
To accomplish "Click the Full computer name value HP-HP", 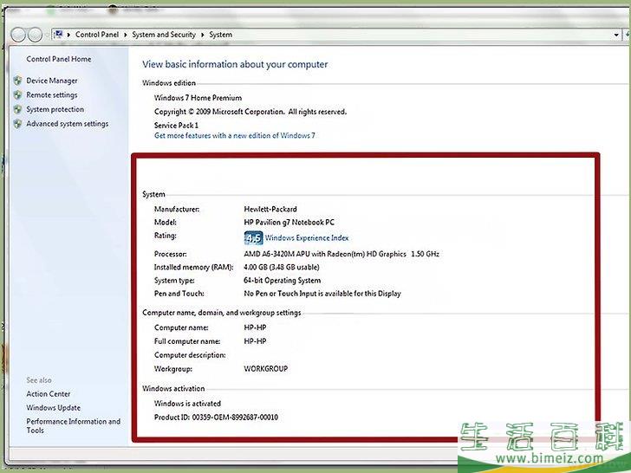I will (255, 341).
